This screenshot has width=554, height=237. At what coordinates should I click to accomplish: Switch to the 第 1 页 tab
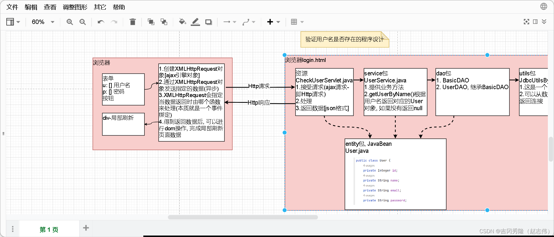tap(49, 230)
